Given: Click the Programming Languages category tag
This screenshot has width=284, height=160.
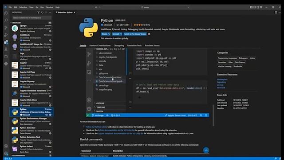Looking at the screenshot, I should click(x=227, y=58).
